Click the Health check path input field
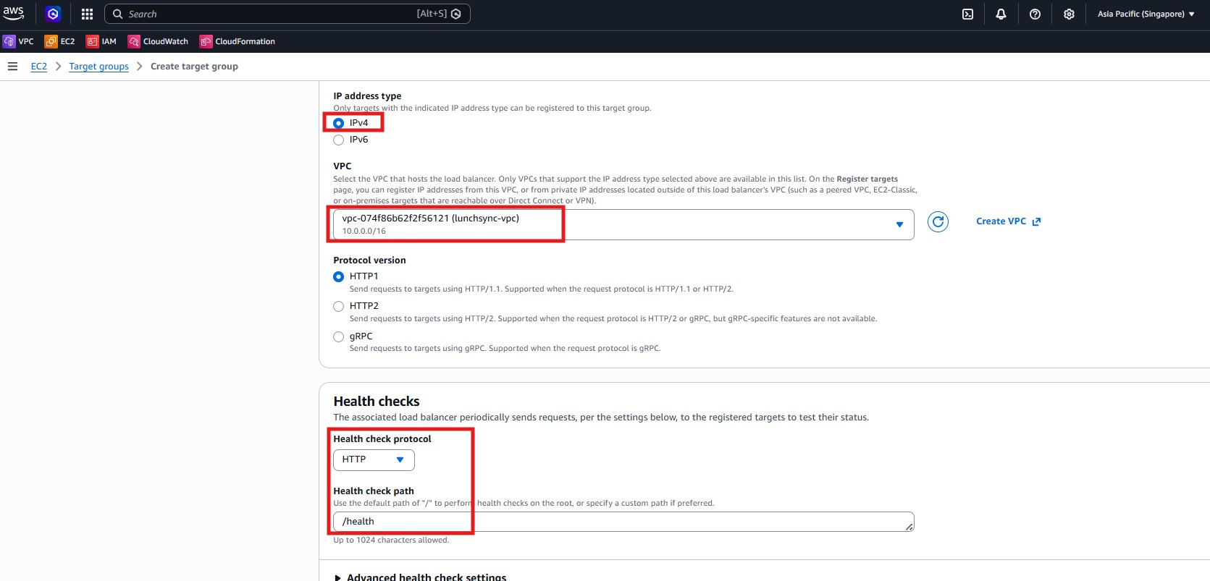Image resolution: width=1210 pixels, height=581 pixels. tap(623, 522)
